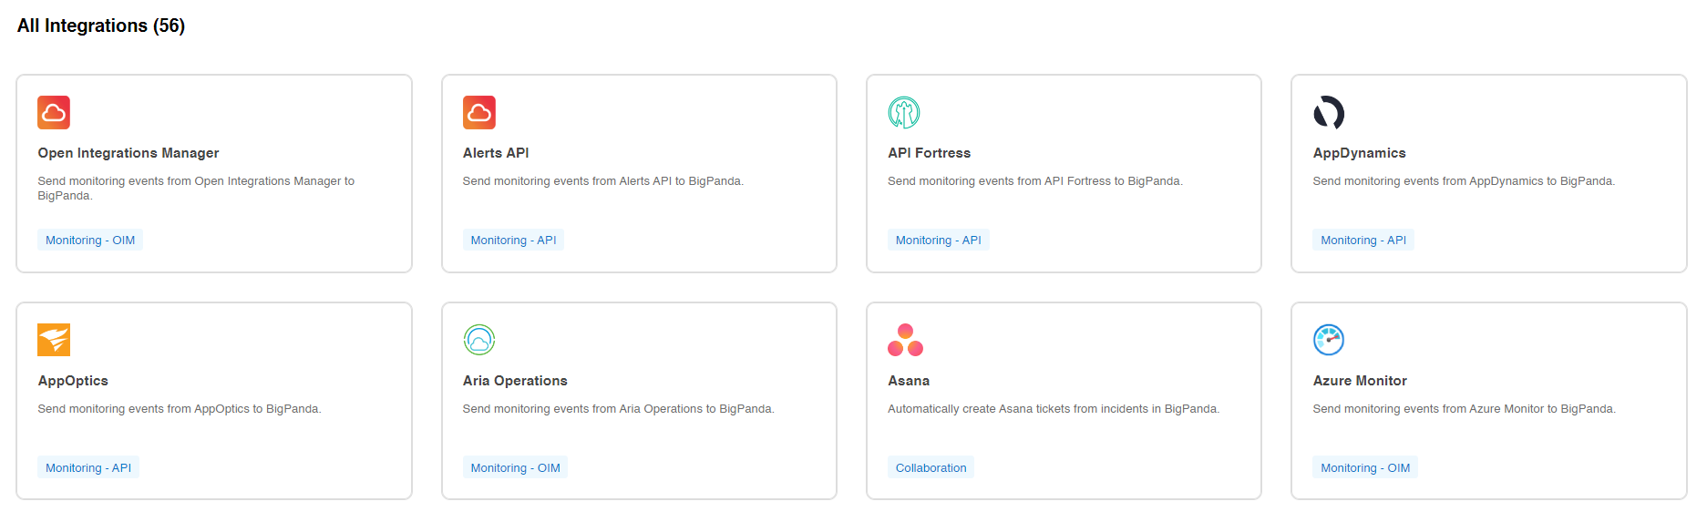
Task: Click the AppDynamics logo icon
Action: 1329,112
